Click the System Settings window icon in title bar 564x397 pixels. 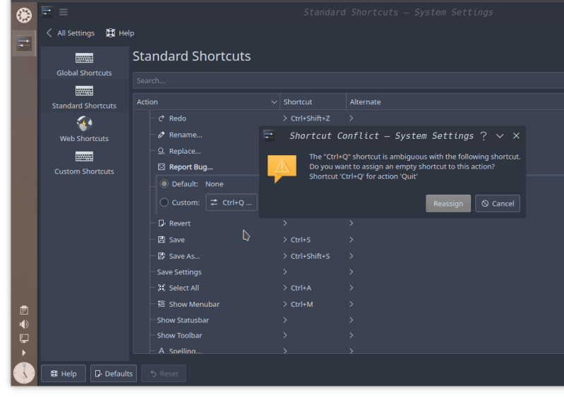coord(47,12)
